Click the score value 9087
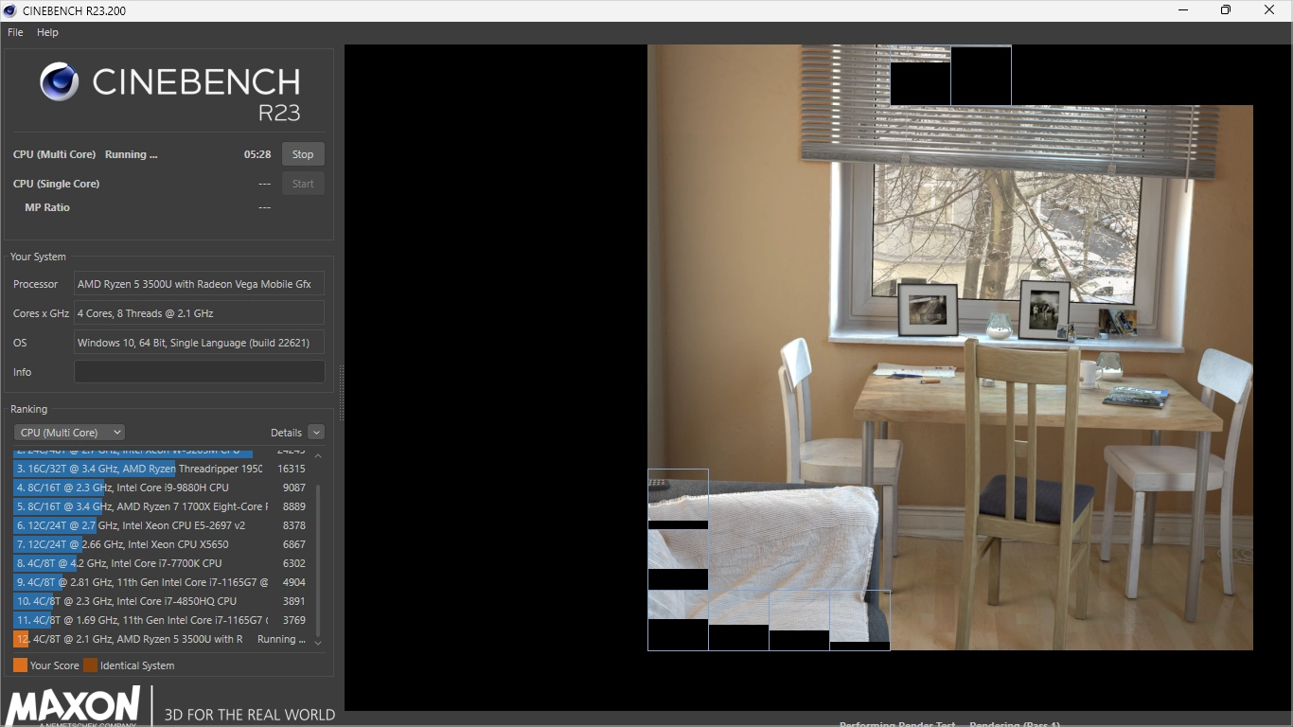The height and width of the screenshot is (727, 1293). point(294,488)
